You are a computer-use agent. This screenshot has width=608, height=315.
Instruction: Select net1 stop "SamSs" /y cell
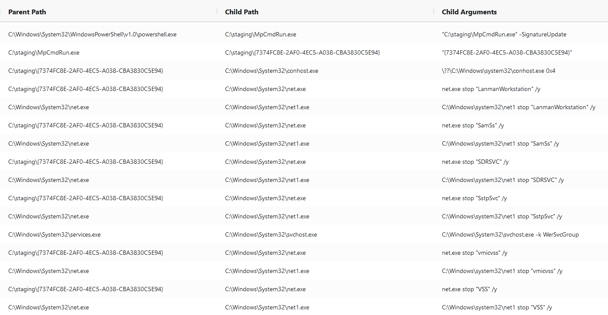(x=500, y=143)
